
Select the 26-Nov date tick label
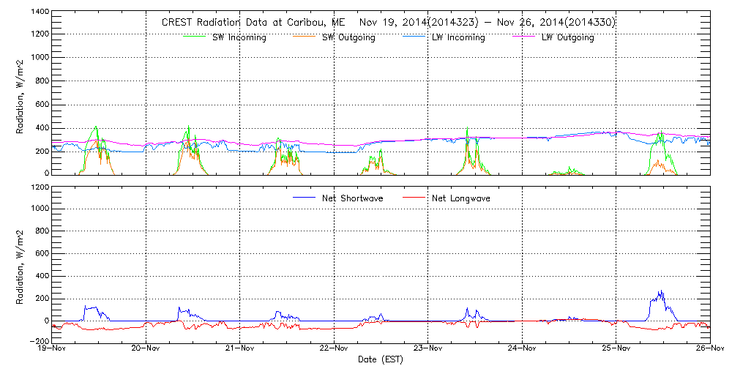pyautogui.click(x=709, y=349)
